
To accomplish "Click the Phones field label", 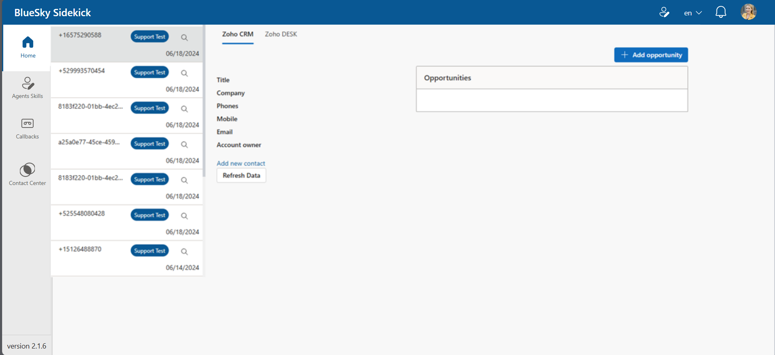I will (227, 106).
